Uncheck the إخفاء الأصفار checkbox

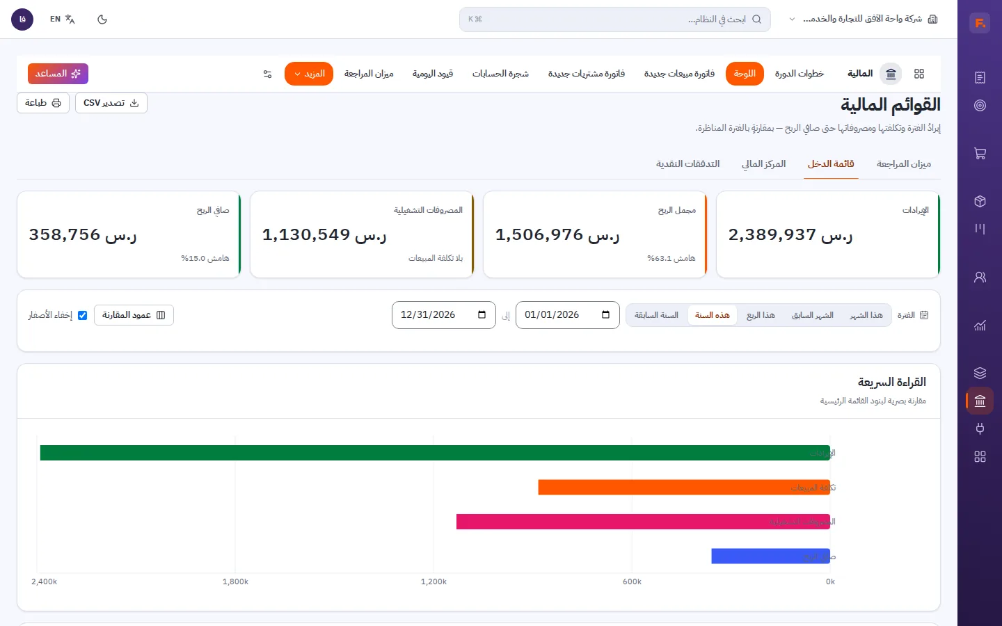click(x=83, y=315)
